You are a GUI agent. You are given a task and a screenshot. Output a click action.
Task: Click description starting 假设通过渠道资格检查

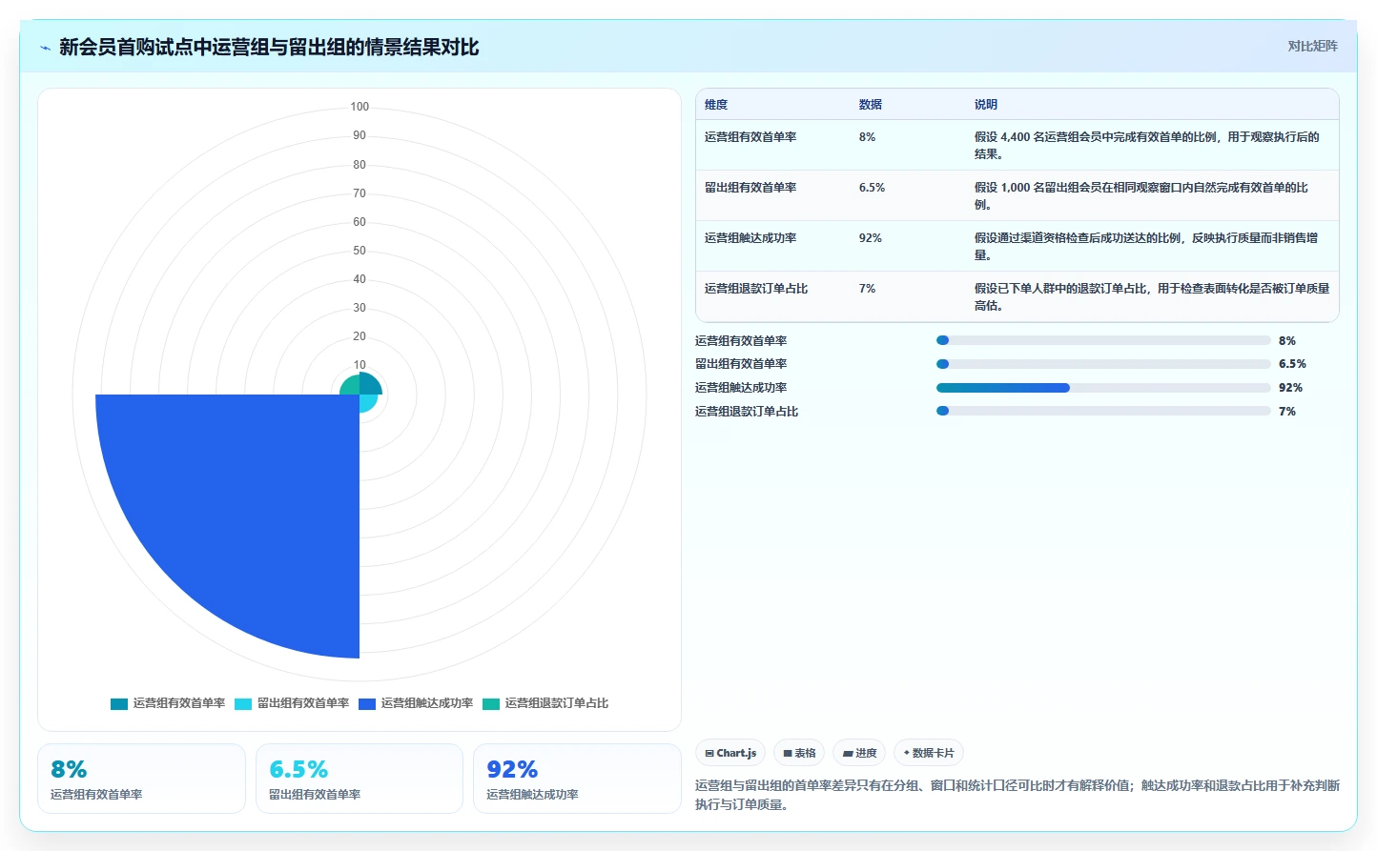1146,246
